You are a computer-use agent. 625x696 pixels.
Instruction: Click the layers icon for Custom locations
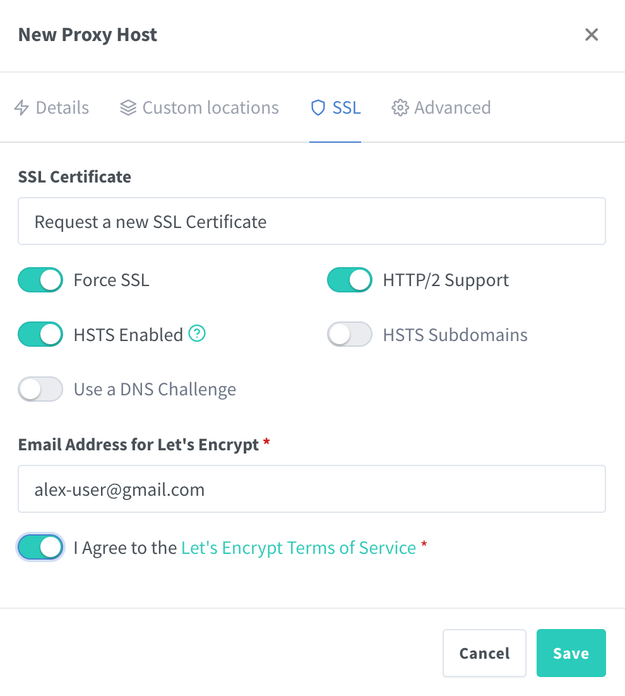point(128,107)
